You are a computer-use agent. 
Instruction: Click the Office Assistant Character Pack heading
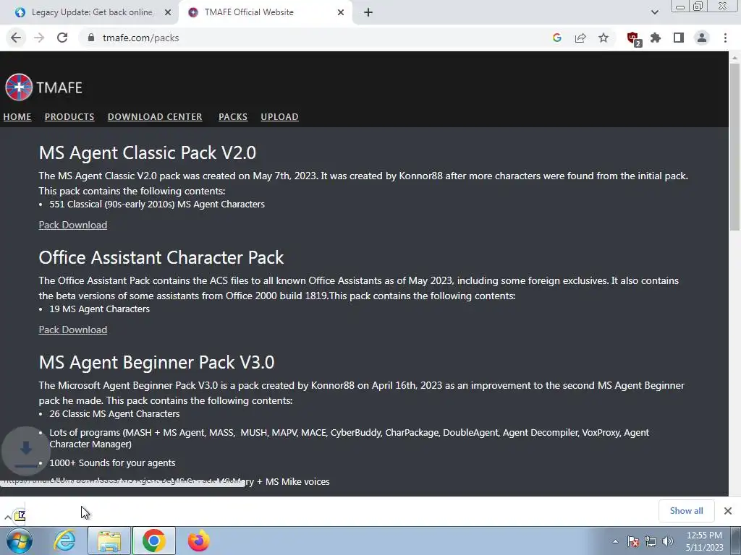click(x=161, y=258)
